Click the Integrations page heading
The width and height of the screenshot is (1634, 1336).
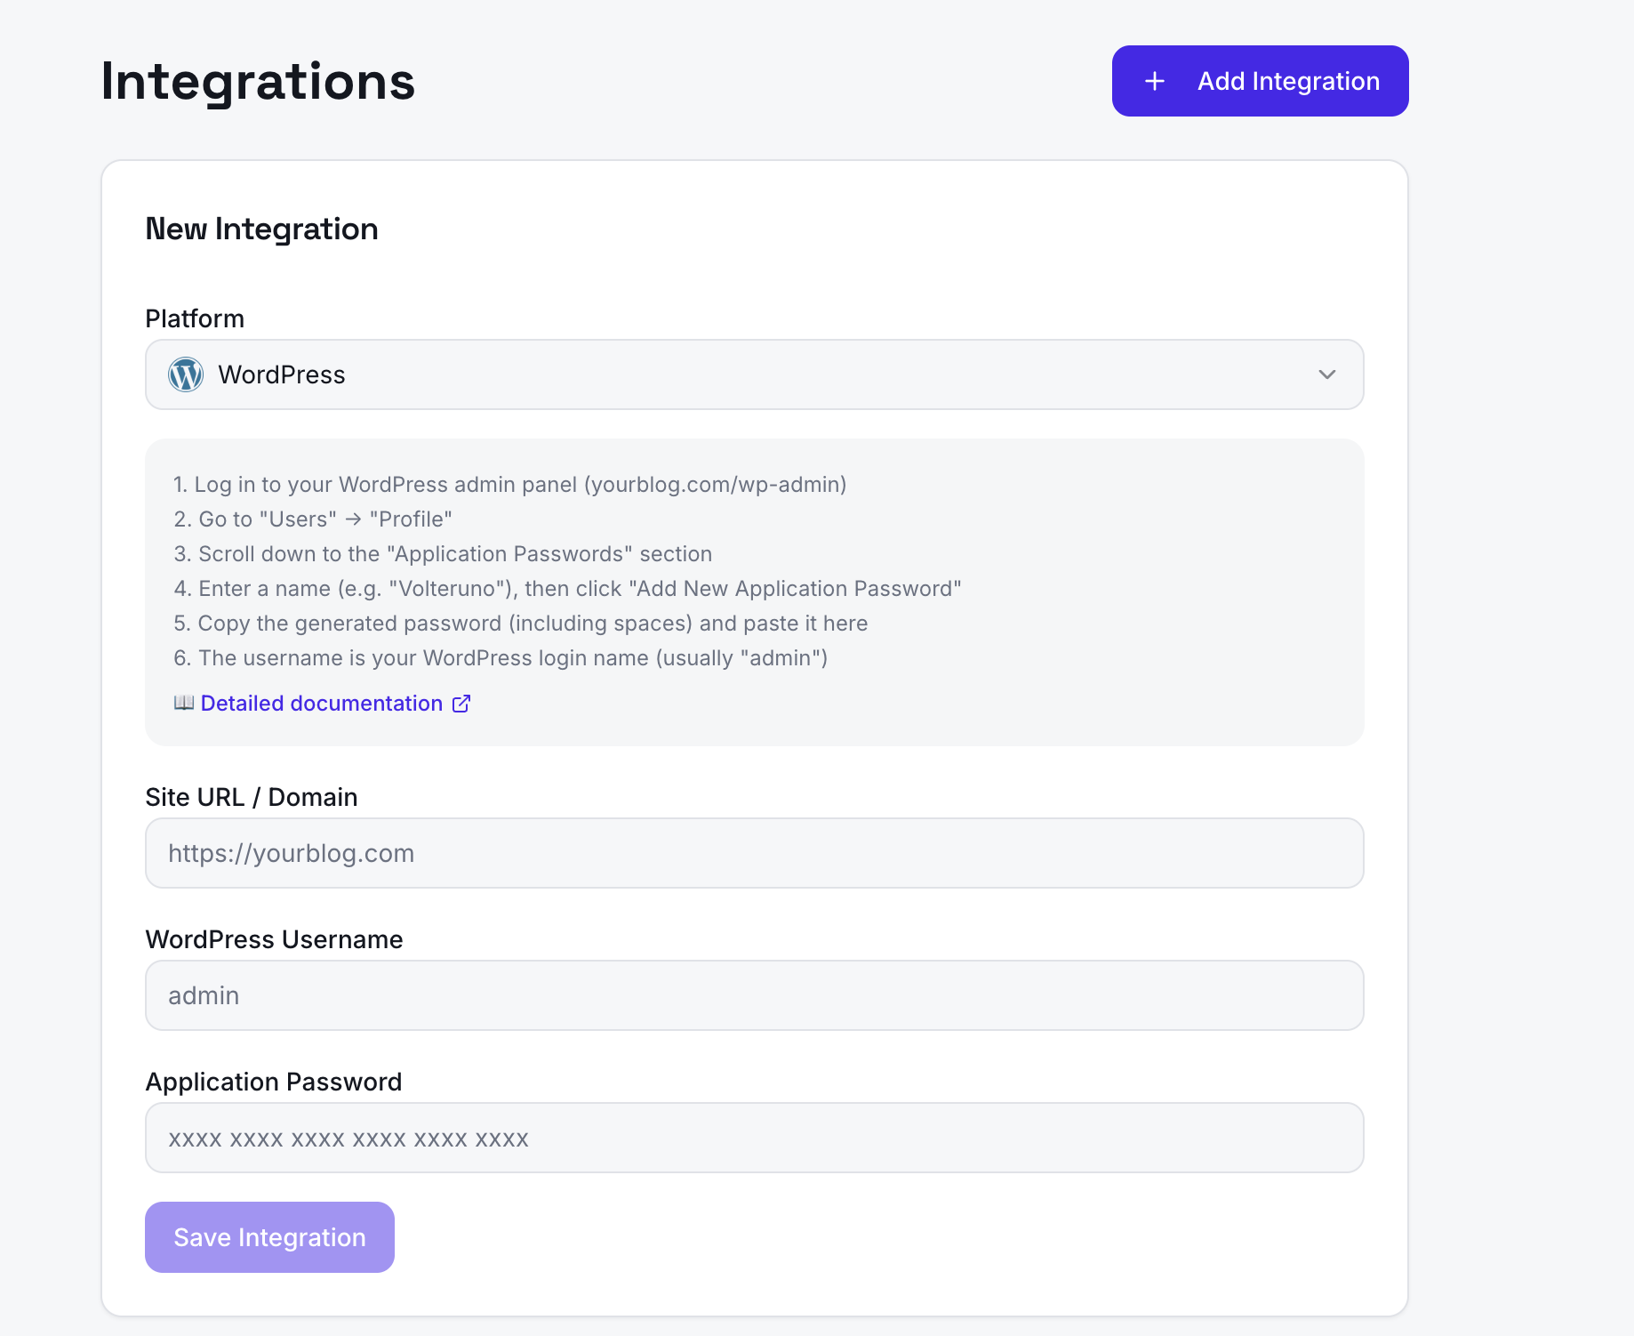click(258, 81)
